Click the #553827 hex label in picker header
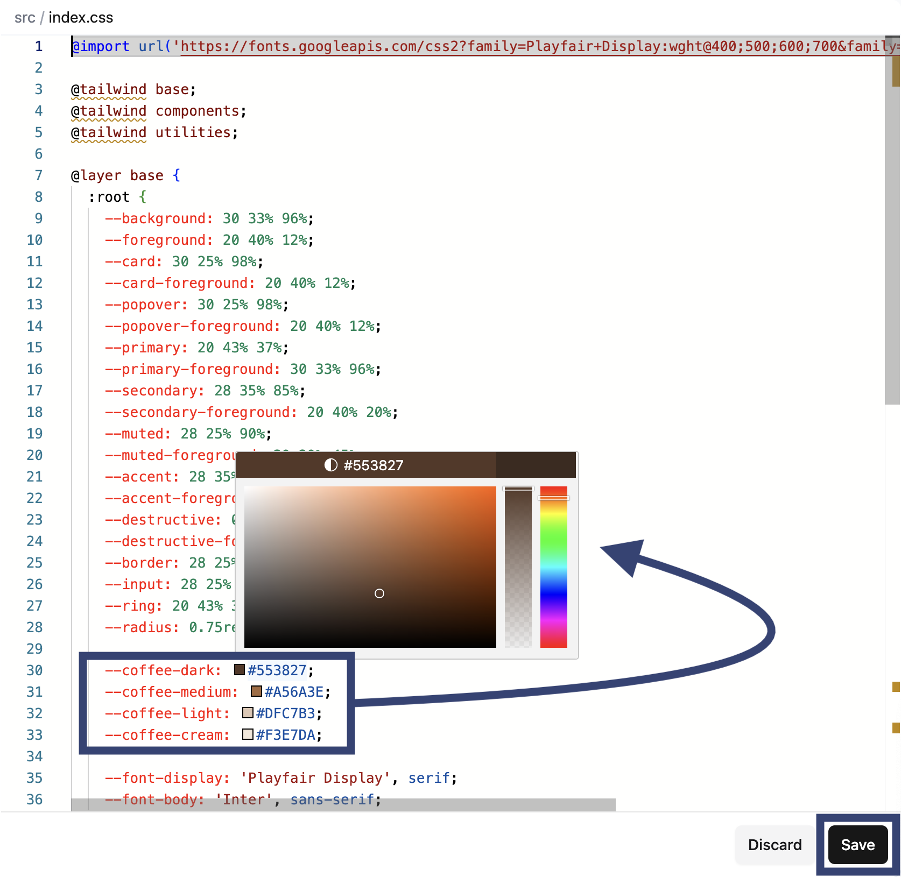Screen dimensions: 901x877 tap(374, 465)
